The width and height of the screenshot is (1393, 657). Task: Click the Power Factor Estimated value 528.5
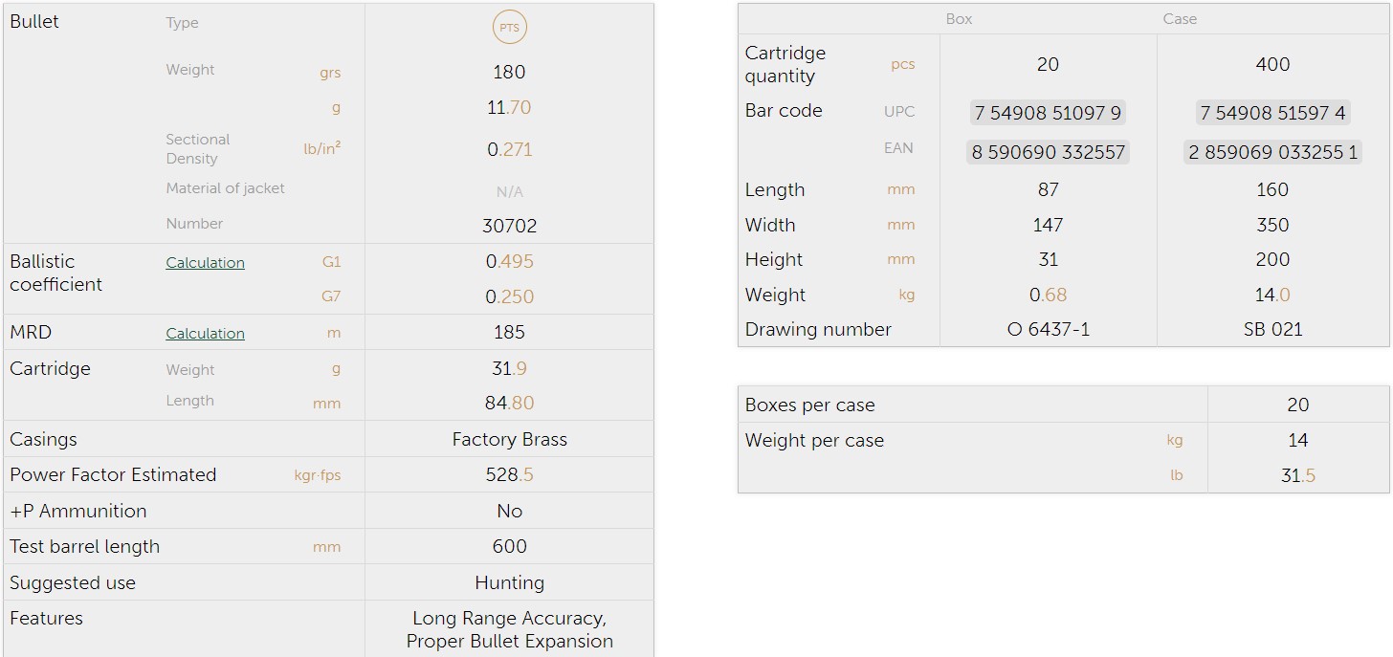(509, 475)
